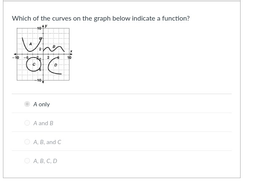Click the positive 10 x-axis tick label
This screenshot has width=265, height=184.
tap(69, 58)
